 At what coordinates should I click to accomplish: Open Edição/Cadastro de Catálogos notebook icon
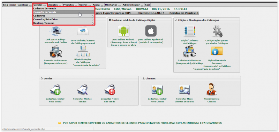(189, 31)
